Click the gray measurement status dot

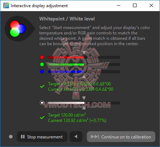11,137
